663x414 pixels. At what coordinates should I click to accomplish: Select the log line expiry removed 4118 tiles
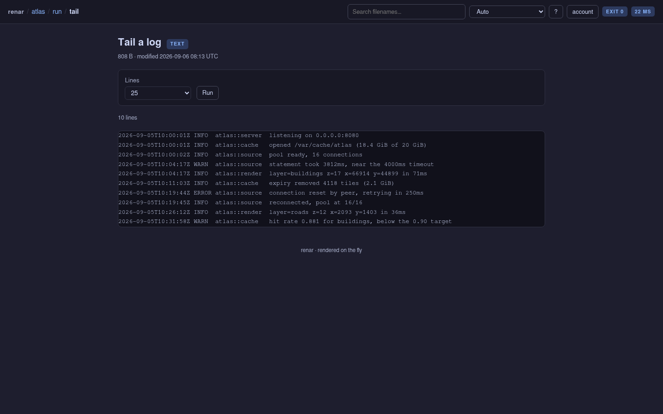pyautogui.click(x=256, y=183)
